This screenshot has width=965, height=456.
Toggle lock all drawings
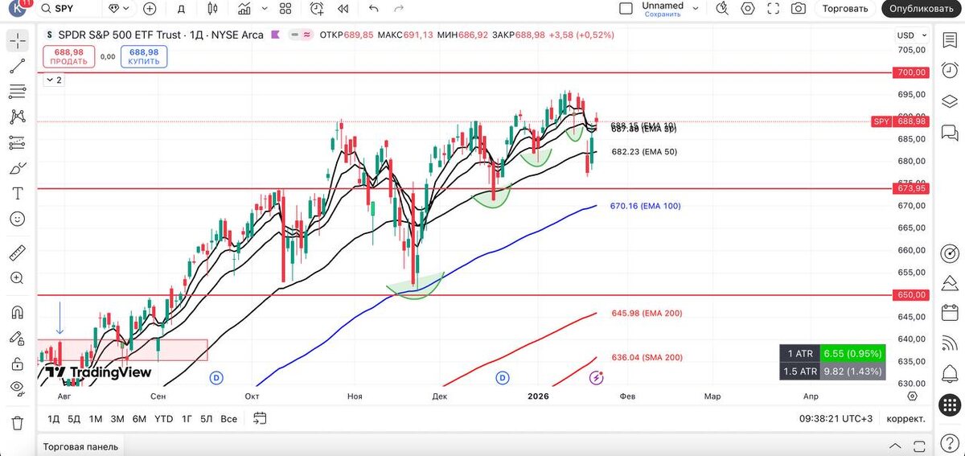[18, 364]
